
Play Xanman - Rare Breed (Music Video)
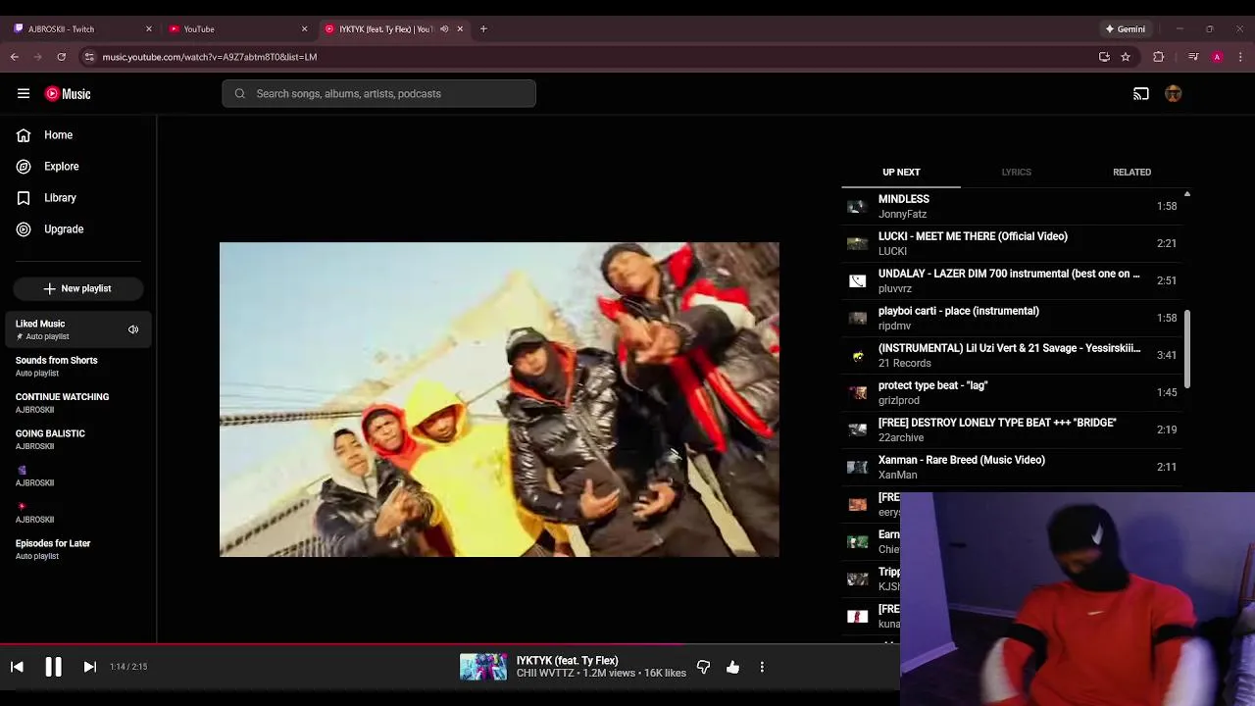click(1012, 467)
